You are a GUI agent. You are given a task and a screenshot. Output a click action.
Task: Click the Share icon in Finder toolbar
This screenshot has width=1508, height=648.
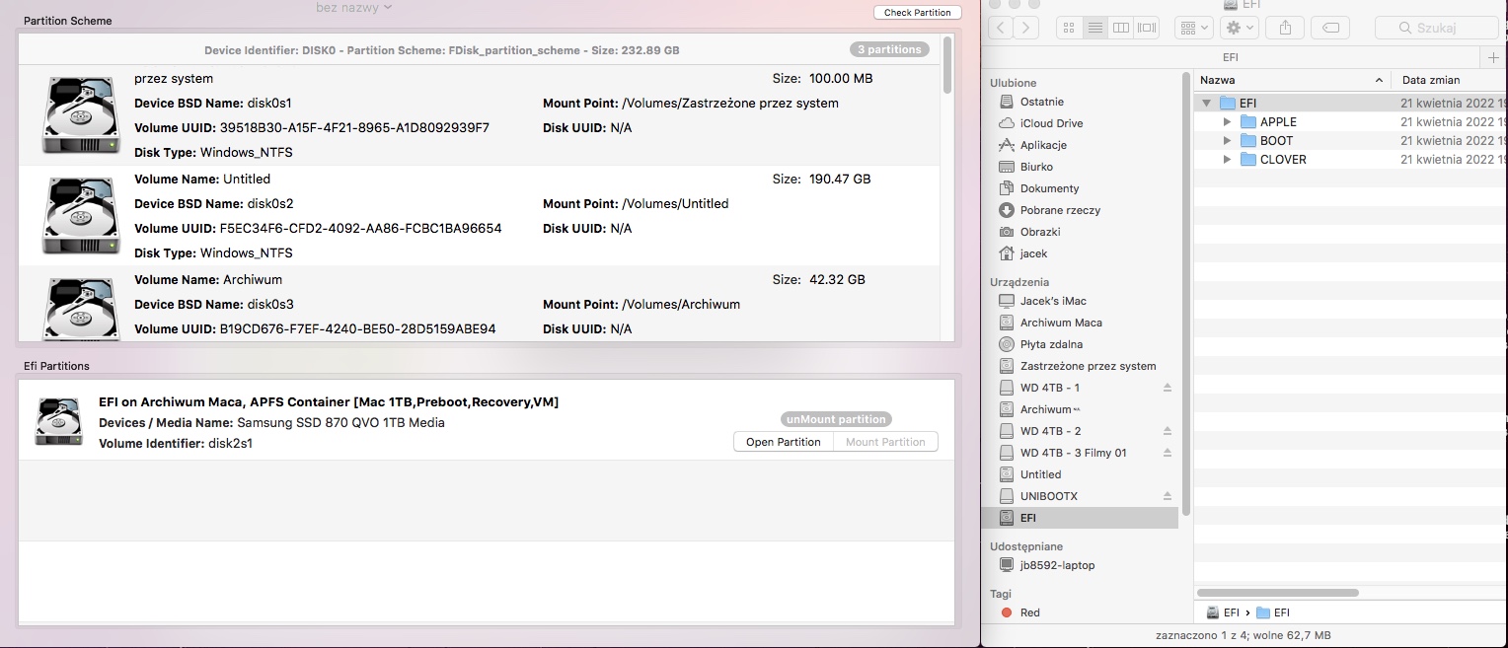click(x=1284, y=28)
